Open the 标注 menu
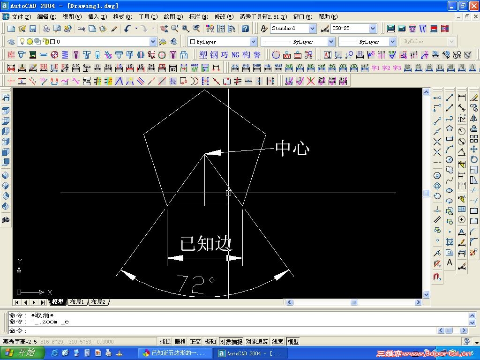This screenshot has height=360, width=480. click(x=199, y=17)
